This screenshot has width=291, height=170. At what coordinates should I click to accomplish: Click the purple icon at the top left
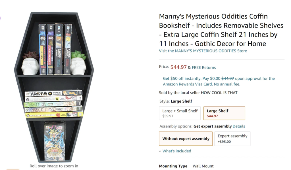(x=1, y=18)
